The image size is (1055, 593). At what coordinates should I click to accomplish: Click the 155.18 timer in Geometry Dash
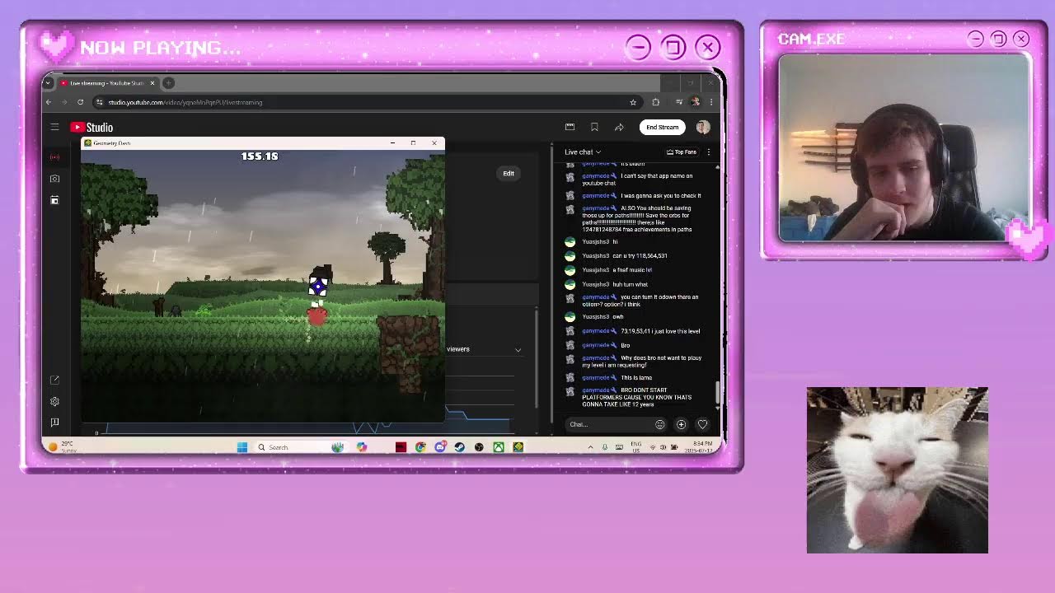[260, 156]
